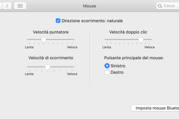This screenshot has width=179, height=119.
Task: Click the Velocità puntatore slider thumb
Action: [43, 40]
